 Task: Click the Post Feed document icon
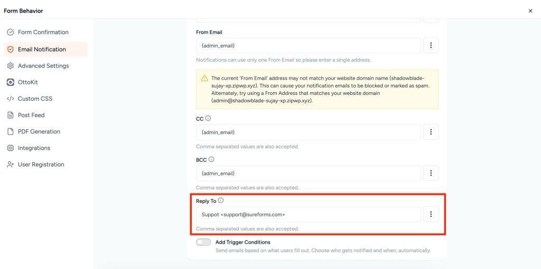(11, 115)
